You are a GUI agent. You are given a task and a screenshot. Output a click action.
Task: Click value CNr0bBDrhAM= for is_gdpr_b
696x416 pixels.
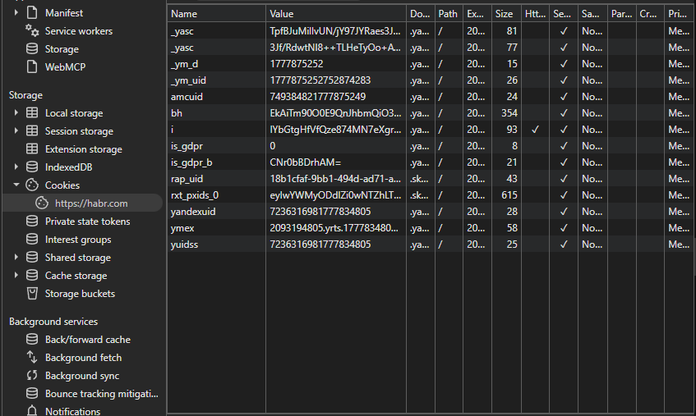306,162
